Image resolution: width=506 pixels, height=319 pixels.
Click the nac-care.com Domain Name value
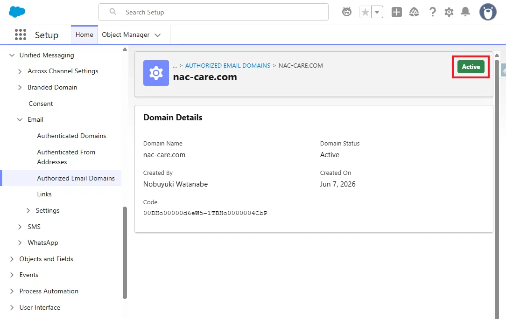click(x=164, y=155)
